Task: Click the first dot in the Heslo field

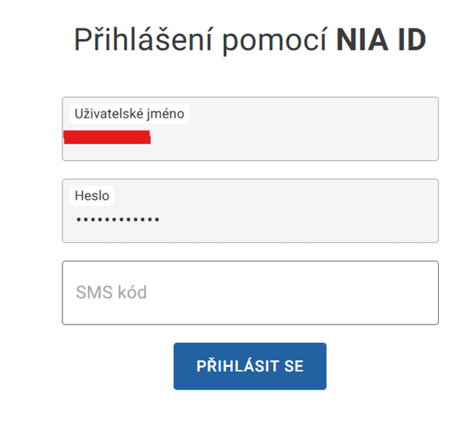Action: point(79,220)
